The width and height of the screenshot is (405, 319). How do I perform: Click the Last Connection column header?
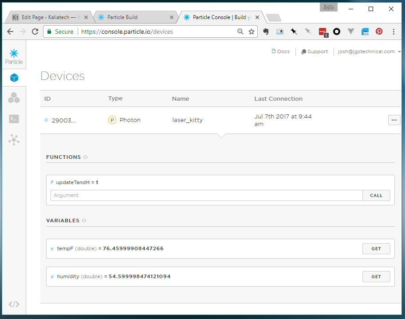[278, 98]
